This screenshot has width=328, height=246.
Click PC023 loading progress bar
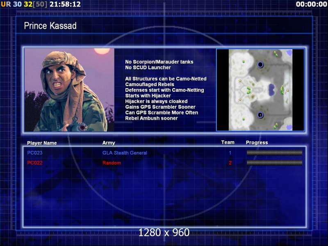274,153
